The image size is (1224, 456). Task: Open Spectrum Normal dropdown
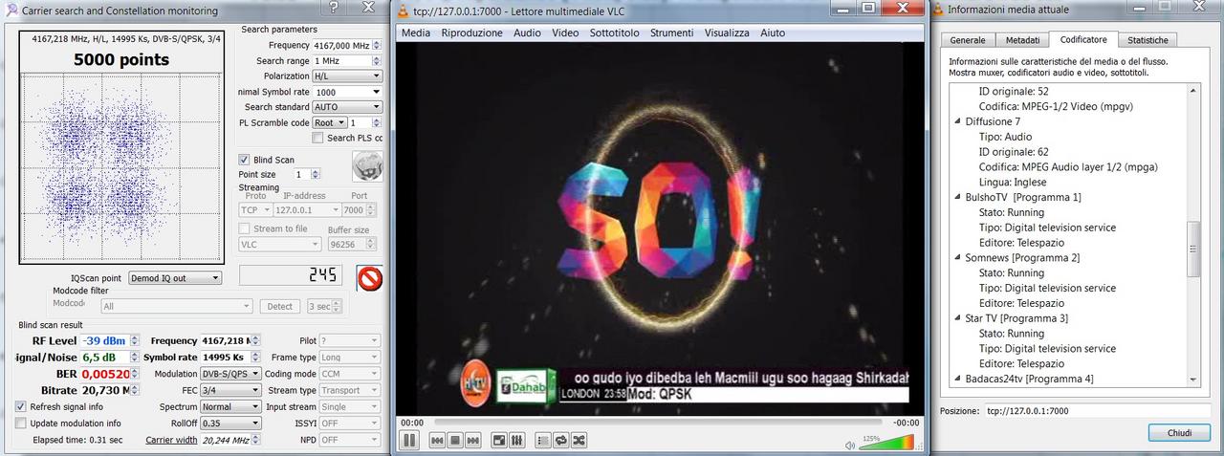[x=230, y=406]
